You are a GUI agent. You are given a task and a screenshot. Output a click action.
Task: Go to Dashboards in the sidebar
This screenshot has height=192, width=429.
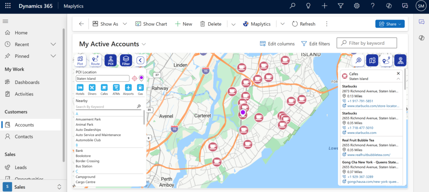click(27, 82)
